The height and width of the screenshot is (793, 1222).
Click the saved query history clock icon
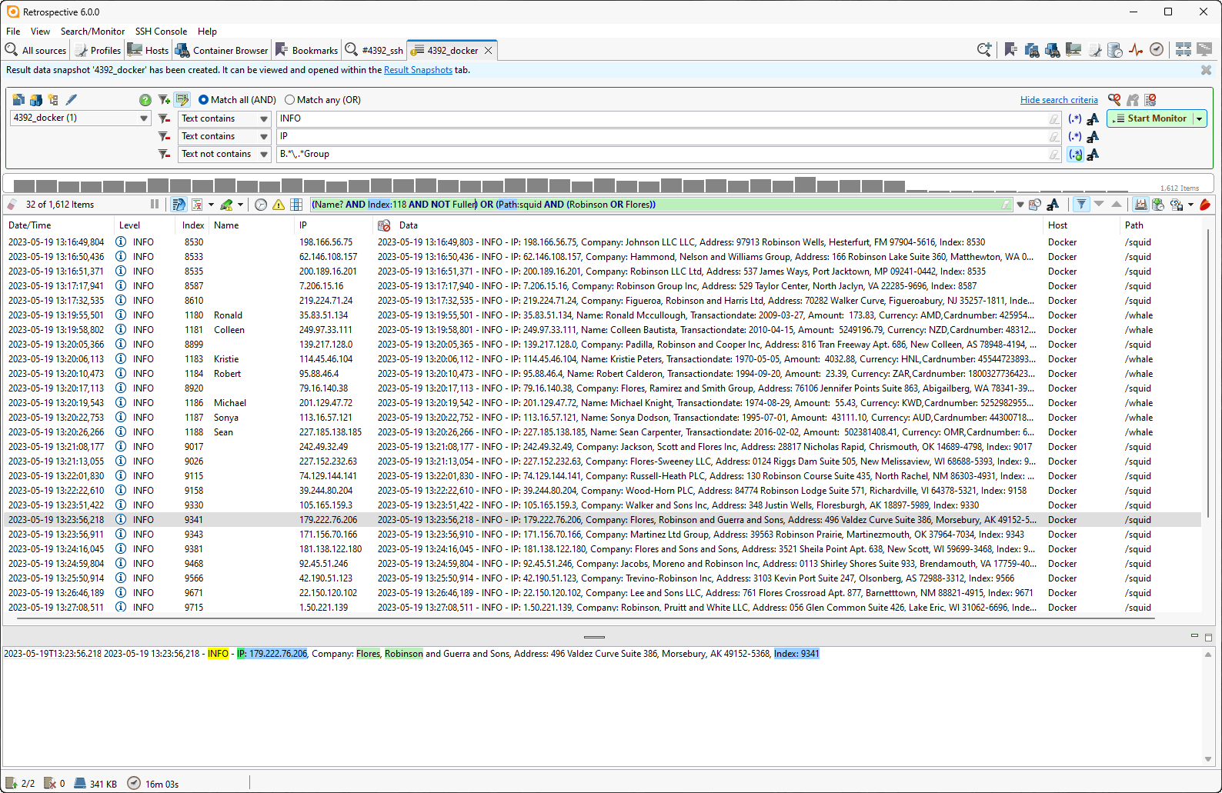pos(1035,205)
